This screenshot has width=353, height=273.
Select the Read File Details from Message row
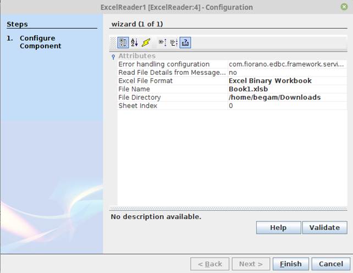click(x=232, y=73)
